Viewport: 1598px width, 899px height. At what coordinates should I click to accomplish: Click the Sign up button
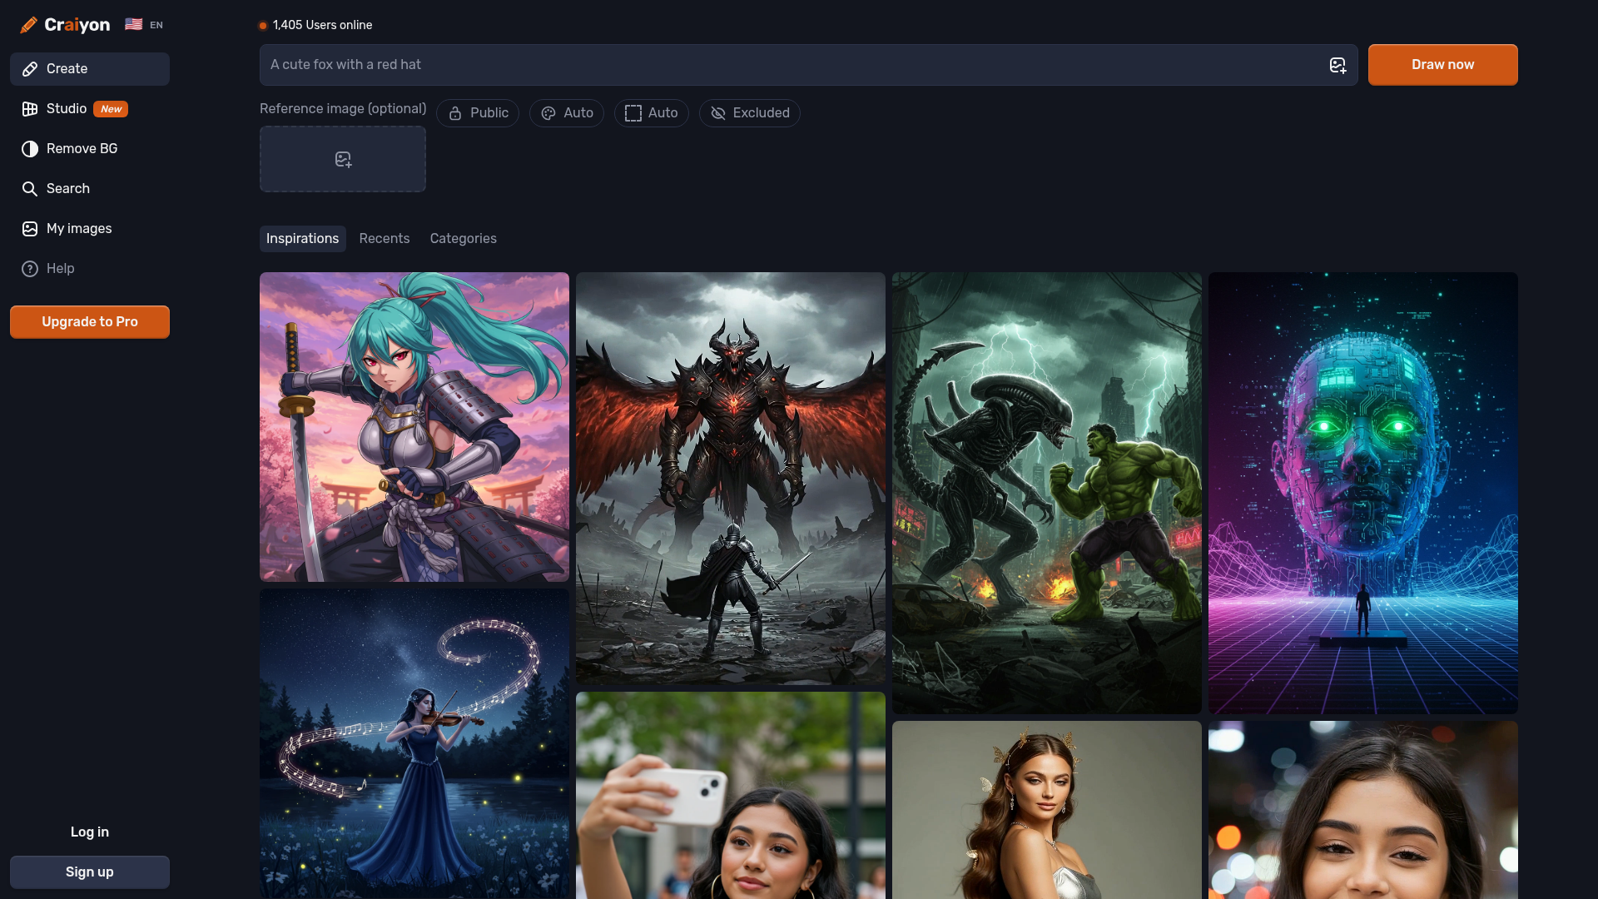[90, 872]
